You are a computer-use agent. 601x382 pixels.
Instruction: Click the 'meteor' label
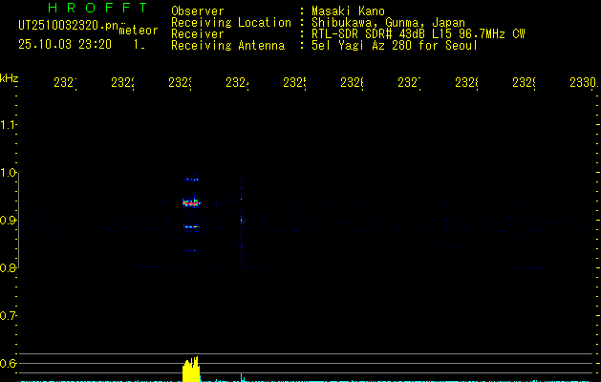(139, 31)
